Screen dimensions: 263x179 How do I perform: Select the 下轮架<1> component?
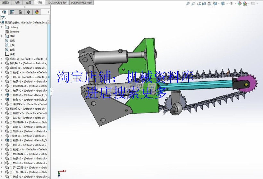[x=26, y=136]
